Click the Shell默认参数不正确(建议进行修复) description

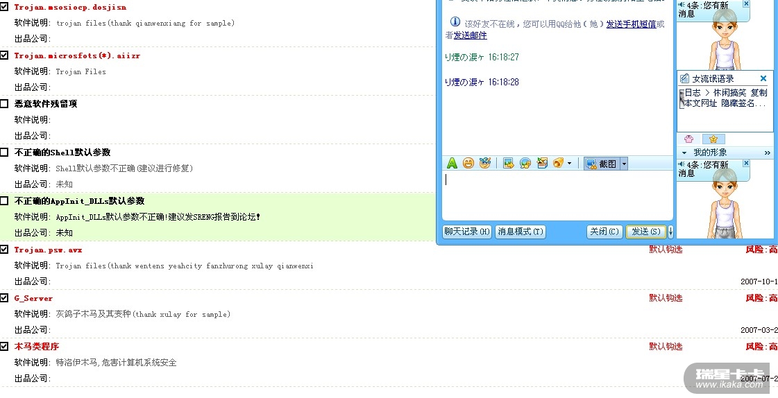tap(124, 168)
